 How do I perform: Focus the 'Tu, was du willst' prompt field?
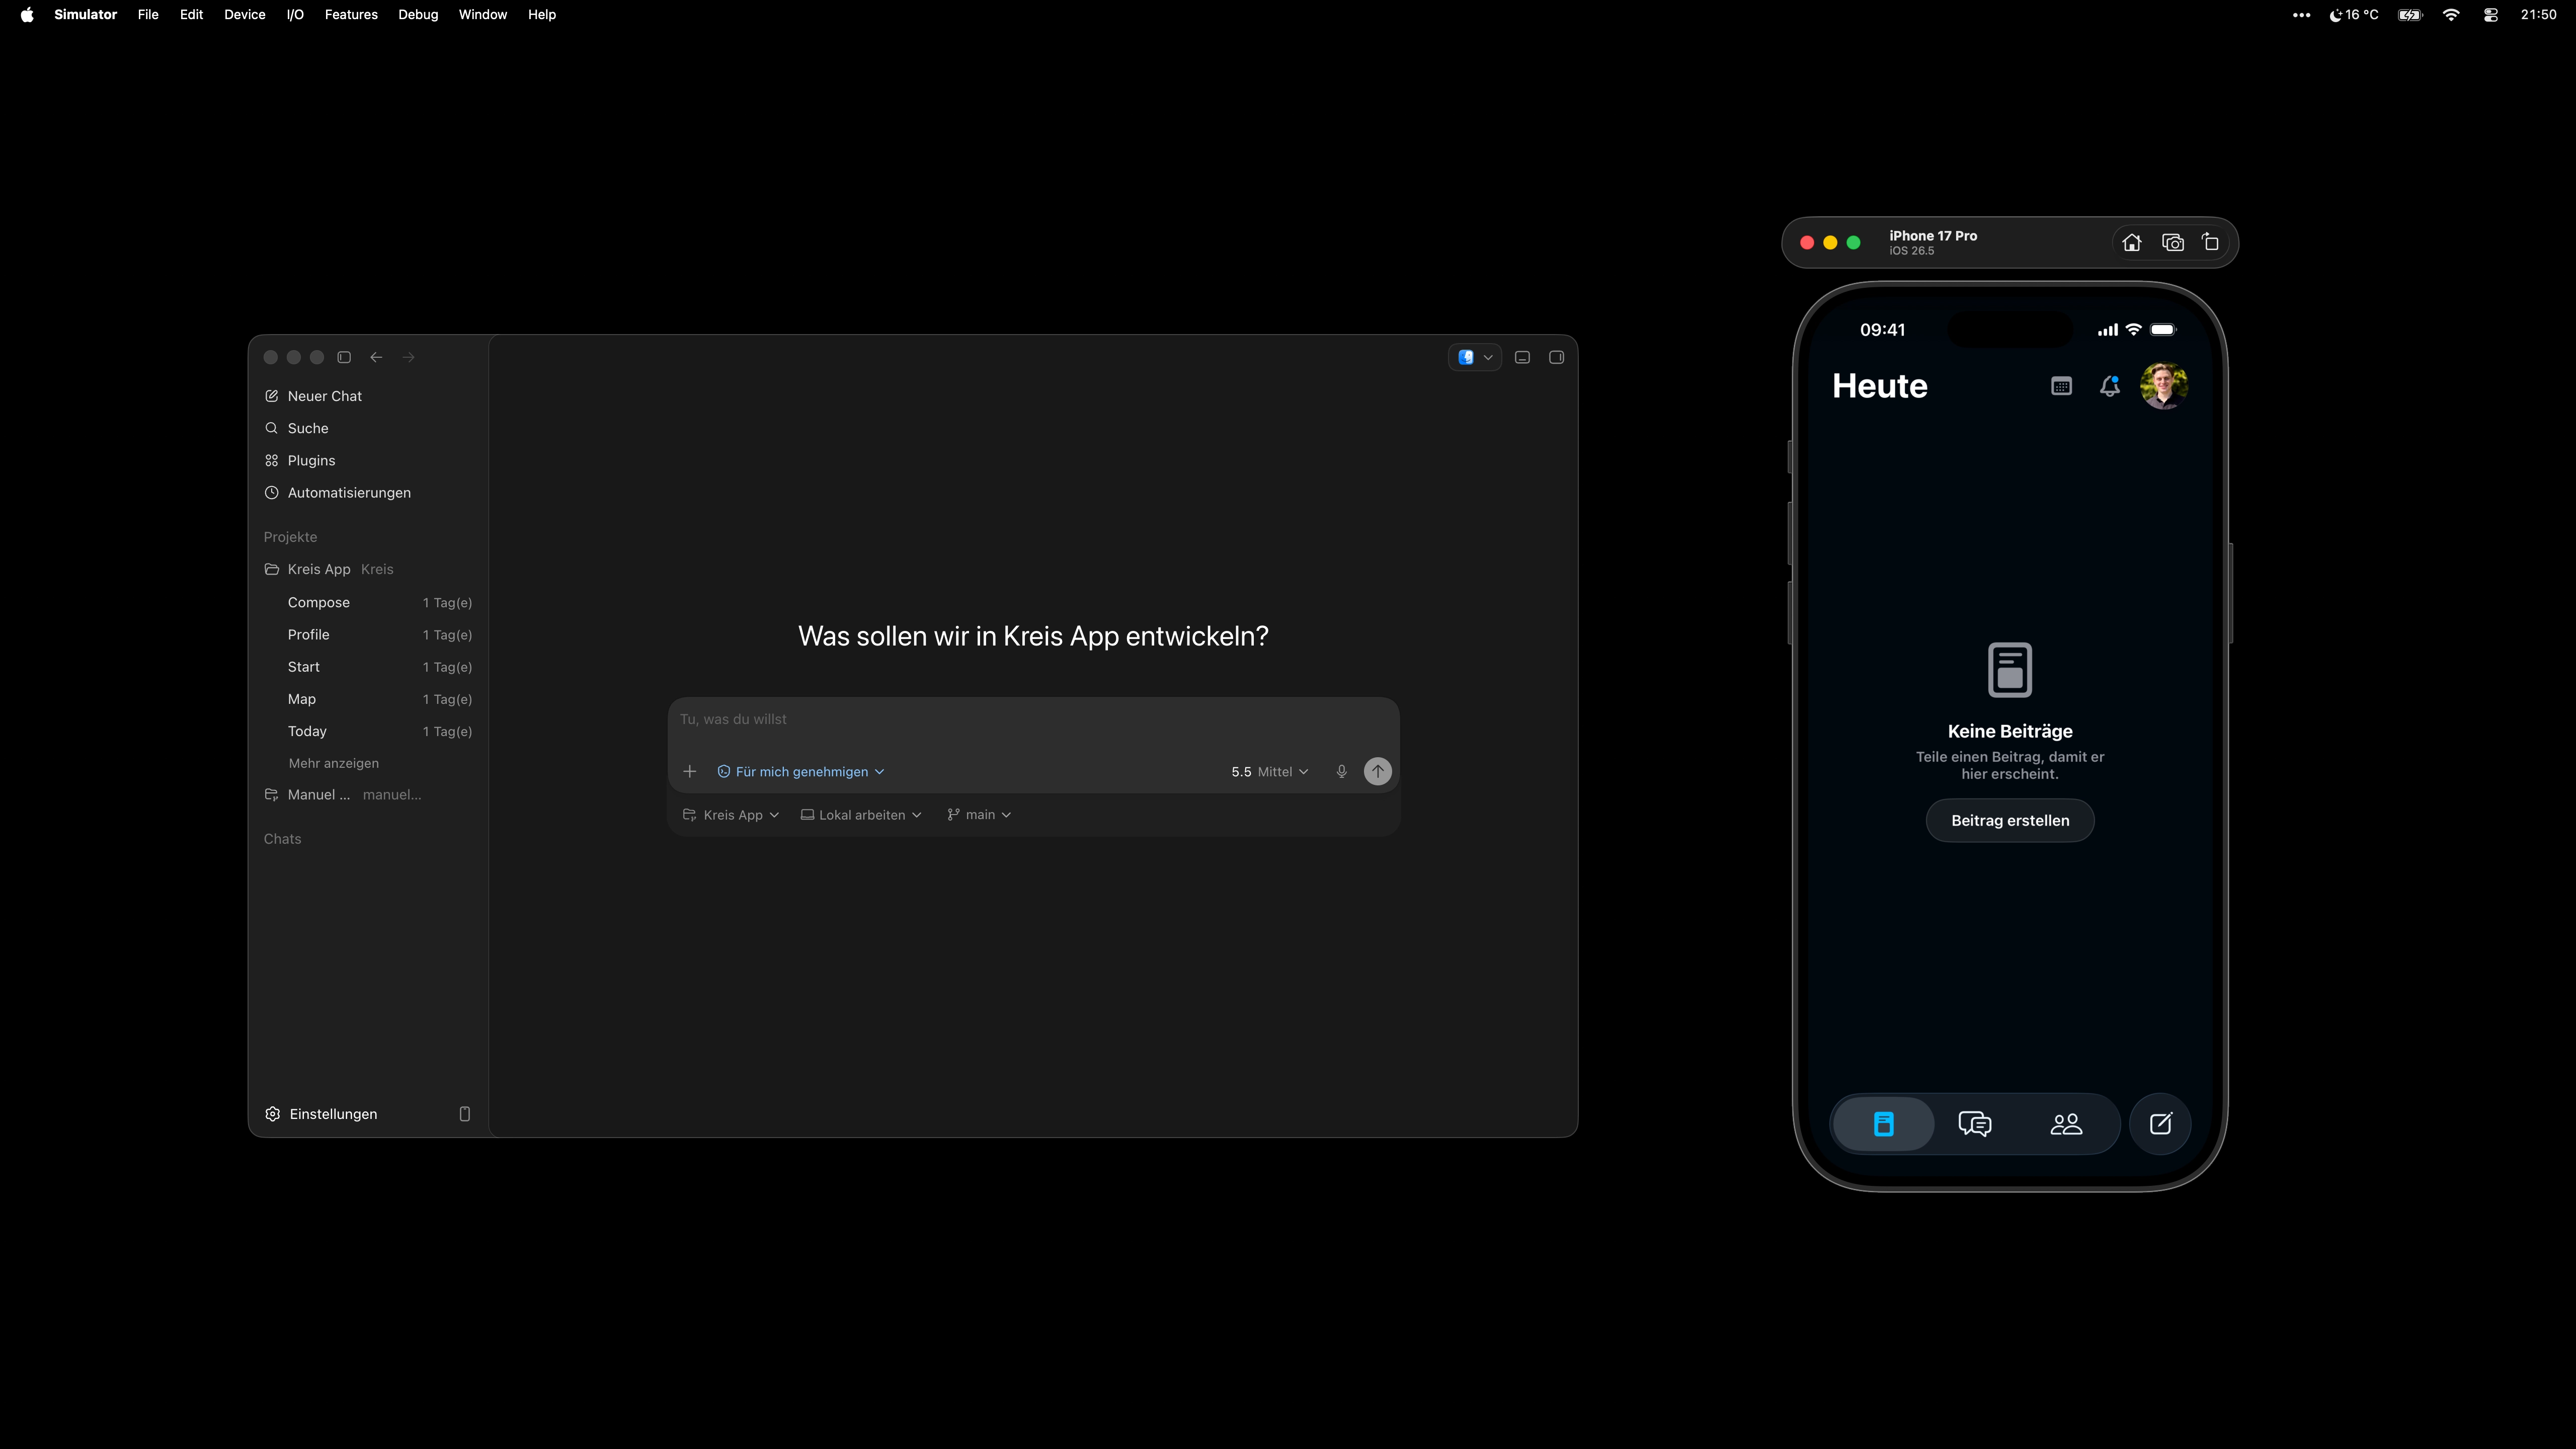point(1033,719)
